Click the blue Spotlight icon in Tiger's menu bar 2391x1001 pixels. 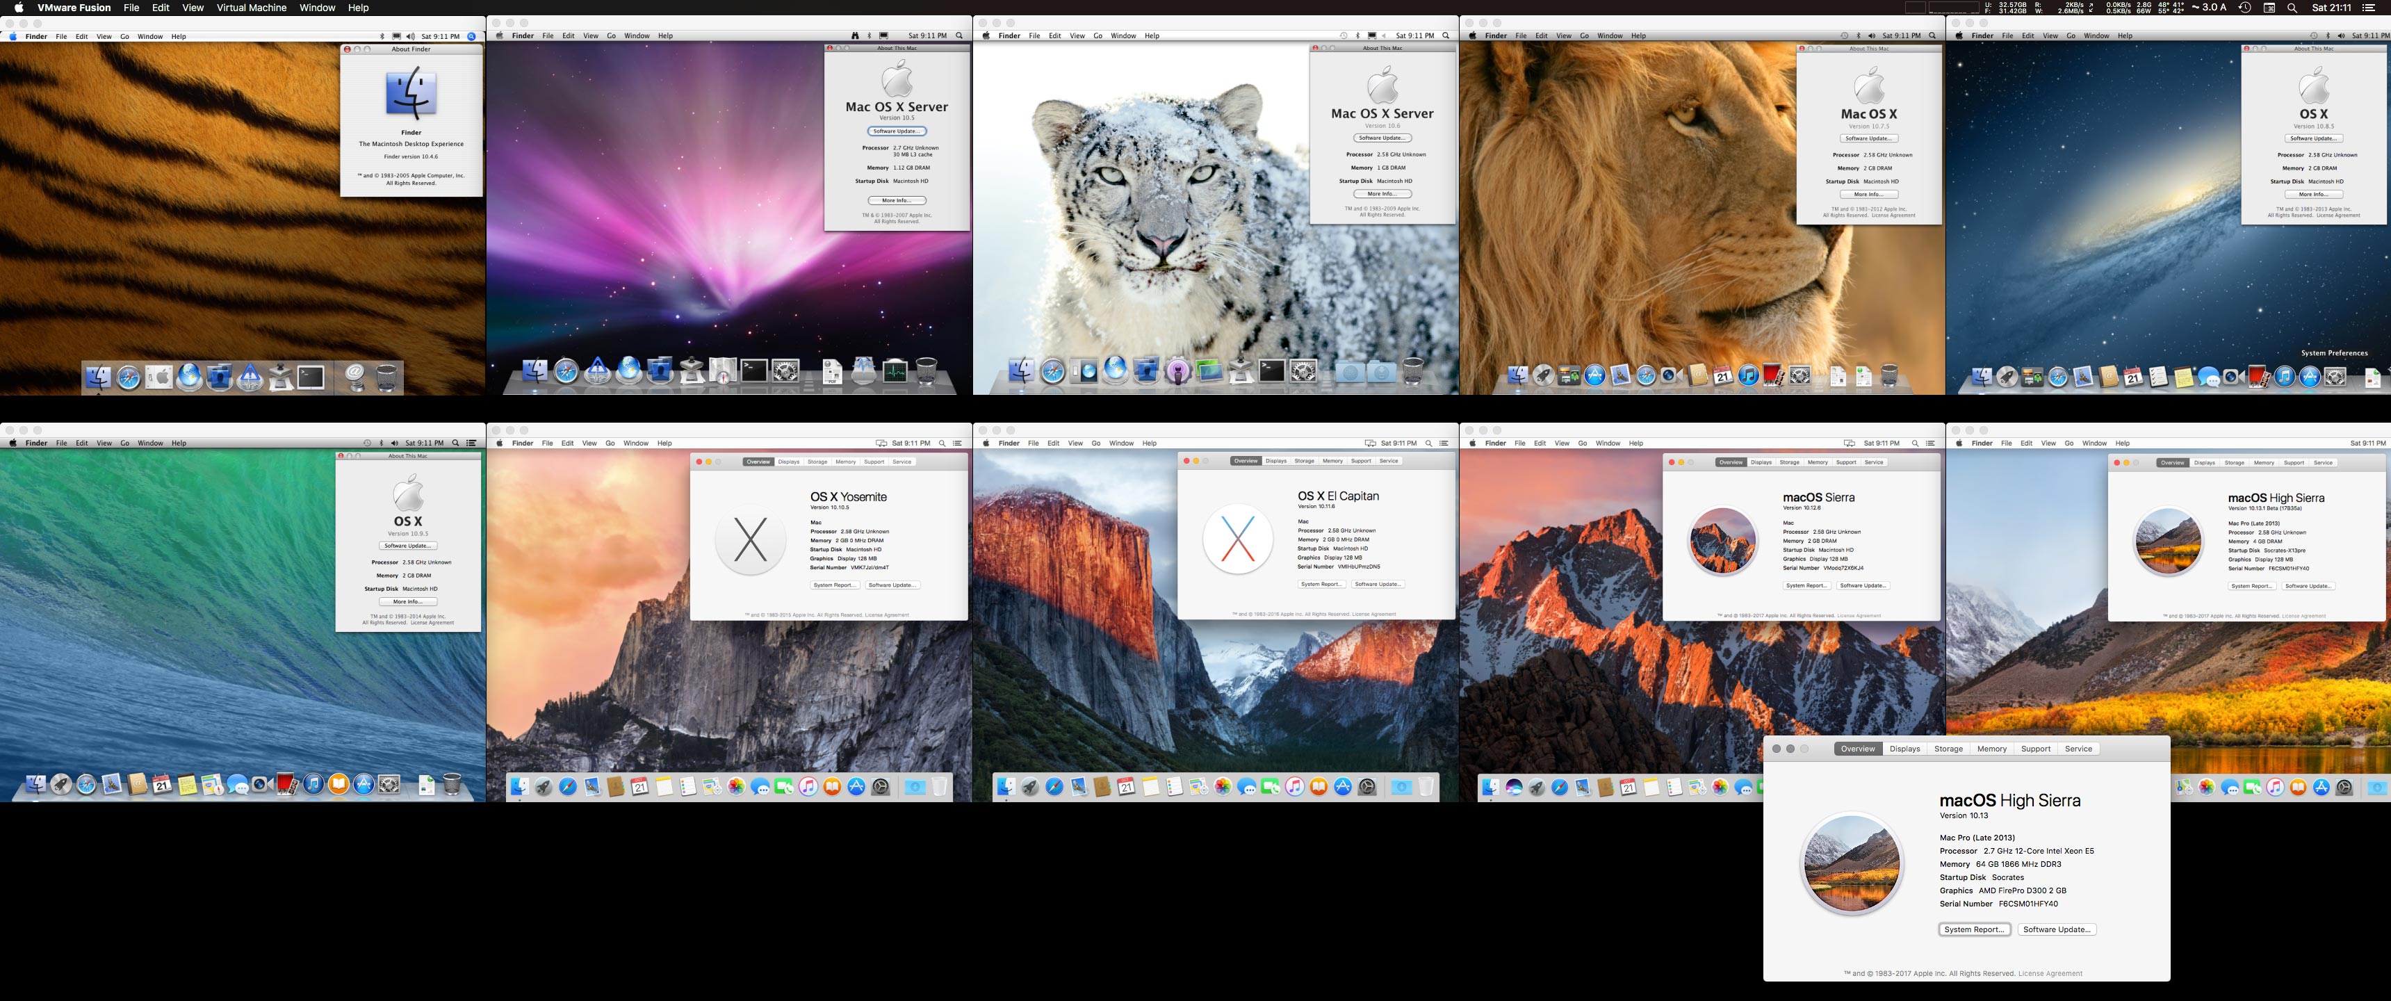coord(471,36)
